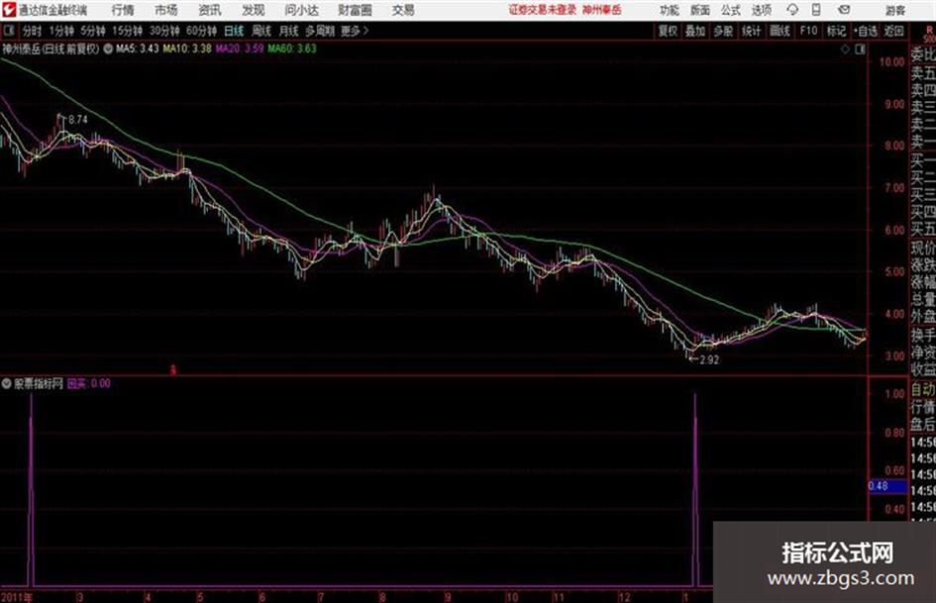
Task: Open the 问小达 menu
Action: (301, 10)
